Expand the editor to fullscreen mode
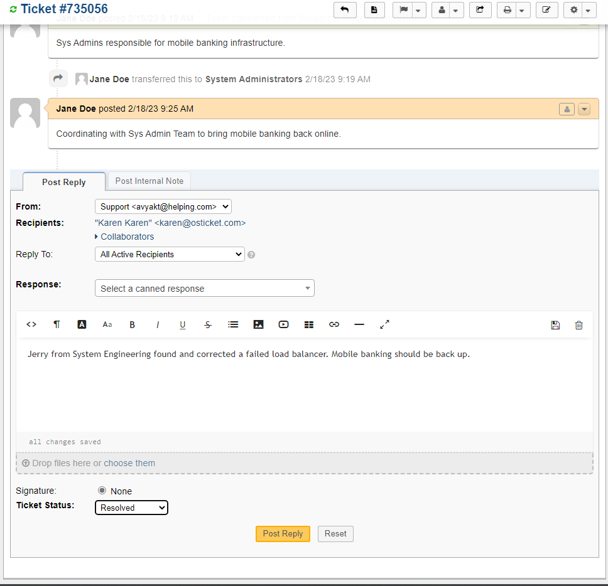 (384, 324)
